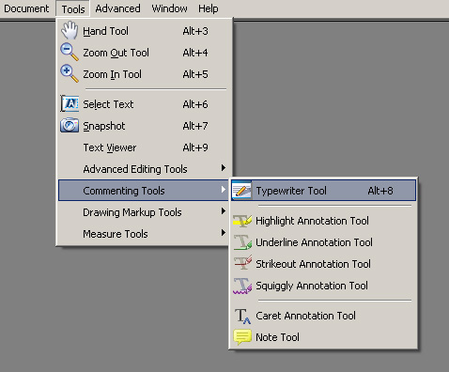Activate Caret Annotation Tool entry
This screenshot has width=449, height=372.
[x=323, y=316]
